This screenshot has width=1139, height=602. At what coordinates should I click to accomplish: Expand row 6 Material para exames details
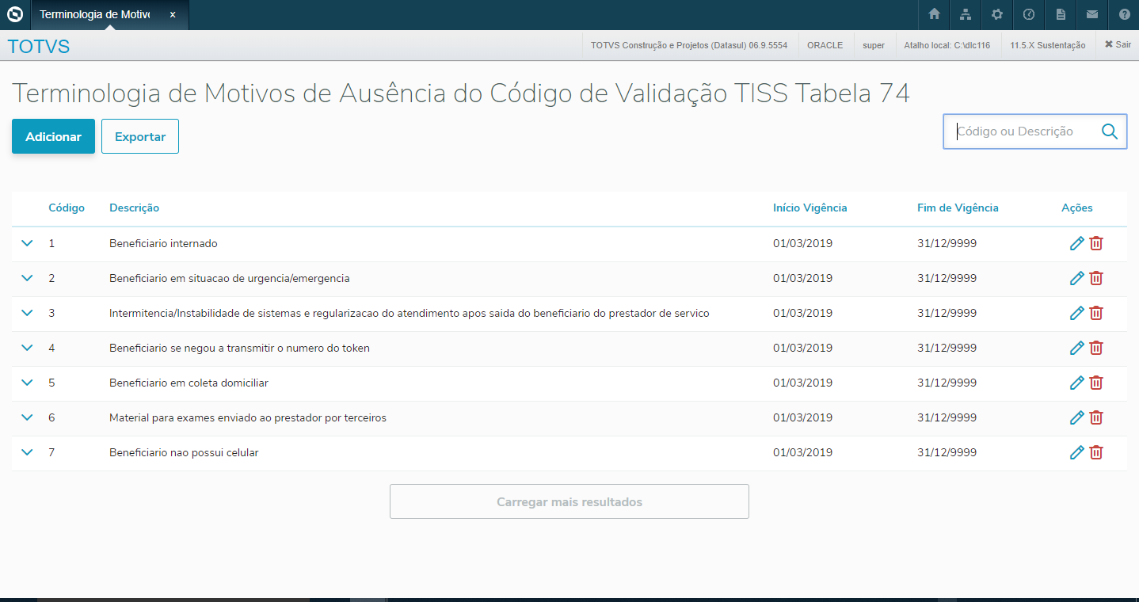pyautogui.click(x=27, y=417)
